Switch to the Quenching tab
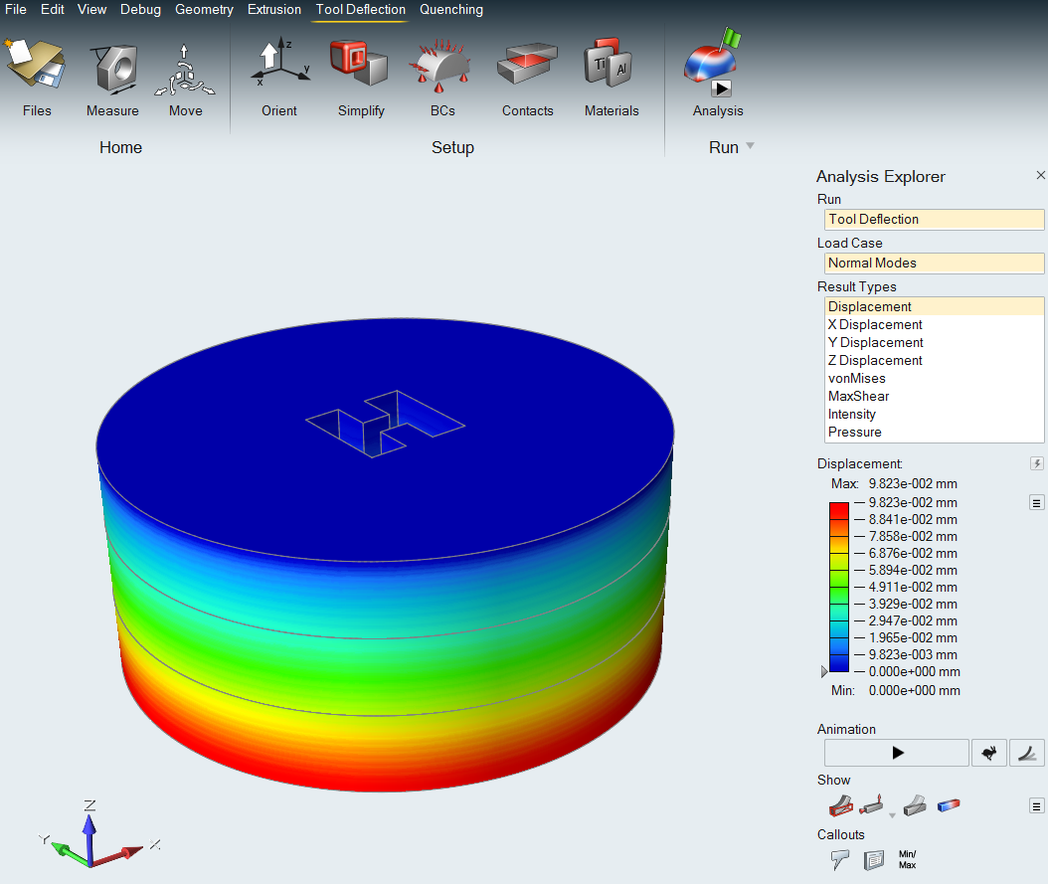Image resolution: width=1048 pixels, height=884 pixels. click(x=451, y=10)
